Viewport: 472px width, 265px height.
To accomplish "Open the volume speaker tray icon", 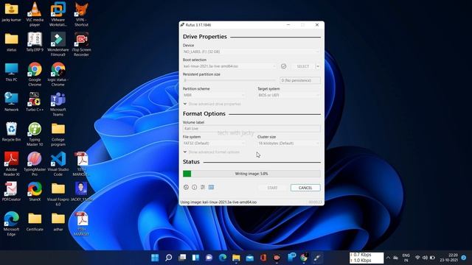I will click(x=425, y=258).
